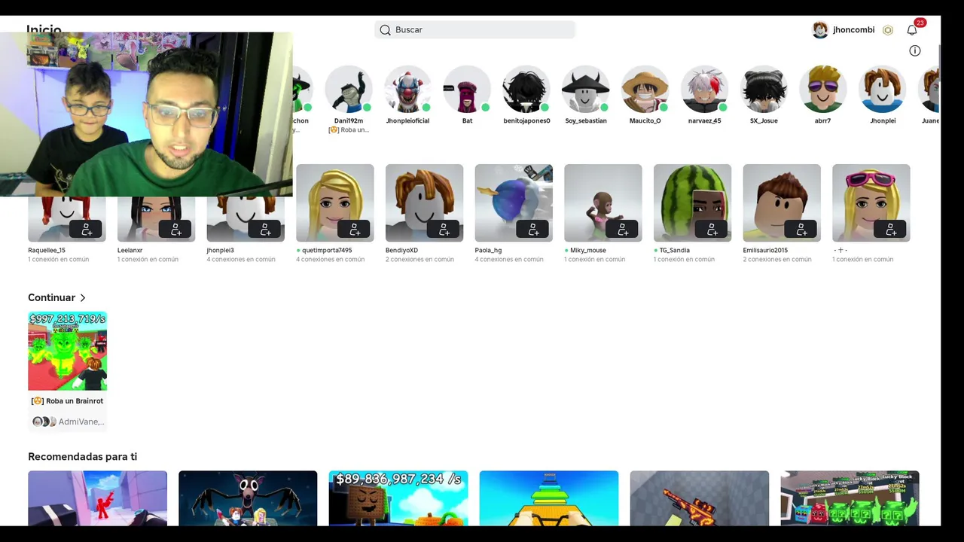
Task: Add Miky_mouse as connection
Action: click(623, 229)
